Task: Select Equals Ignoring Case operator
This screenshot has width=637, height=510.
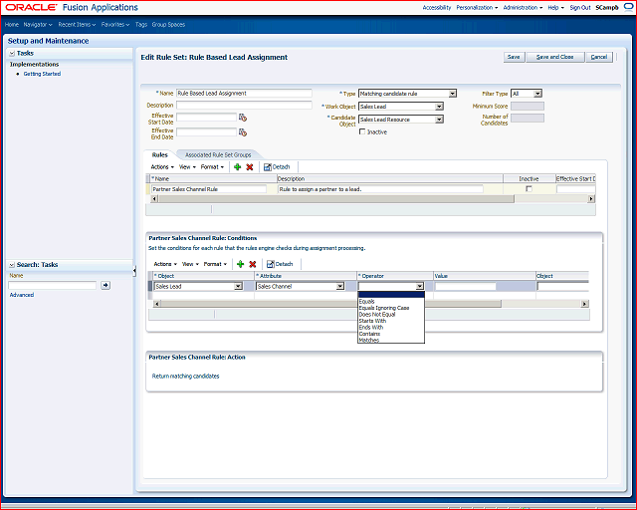Action: tap(384, 308)
